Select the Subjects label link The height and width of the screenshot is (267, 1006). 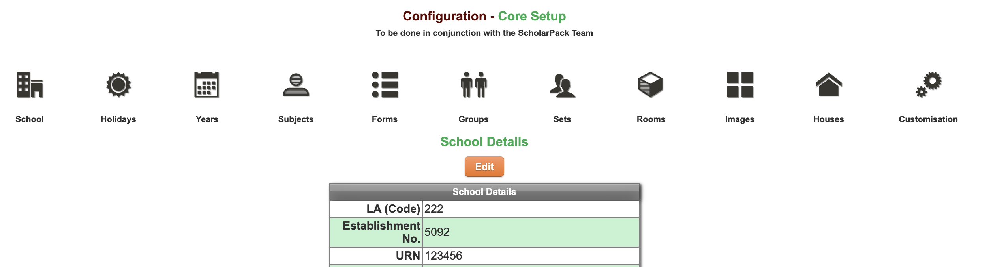tap(296, 119)
